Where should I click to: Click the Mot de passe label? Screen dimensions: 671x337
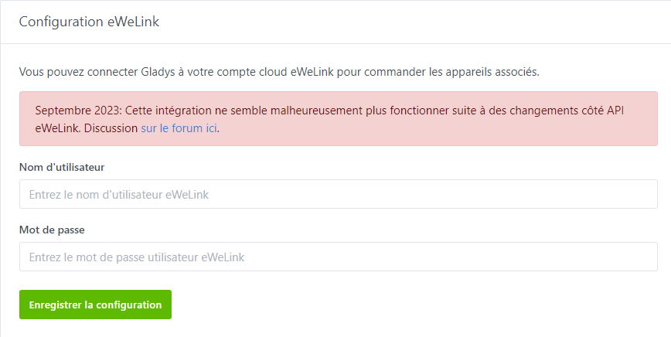click(x=52, y=230)
